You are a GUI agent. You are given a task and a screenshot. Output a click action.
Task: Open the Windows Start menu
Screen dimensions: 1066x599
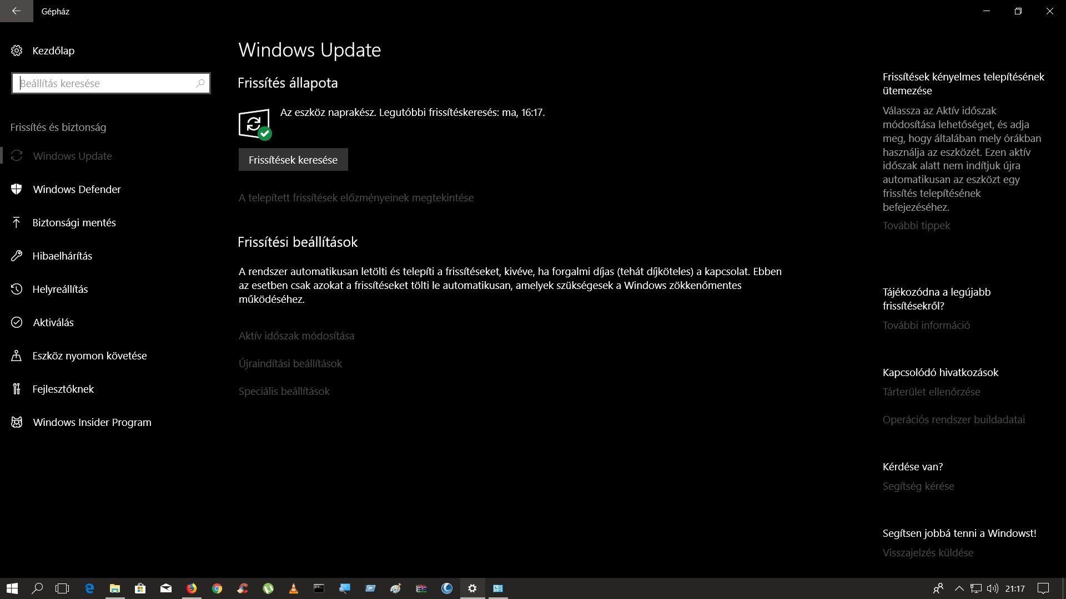coord(12,588)
